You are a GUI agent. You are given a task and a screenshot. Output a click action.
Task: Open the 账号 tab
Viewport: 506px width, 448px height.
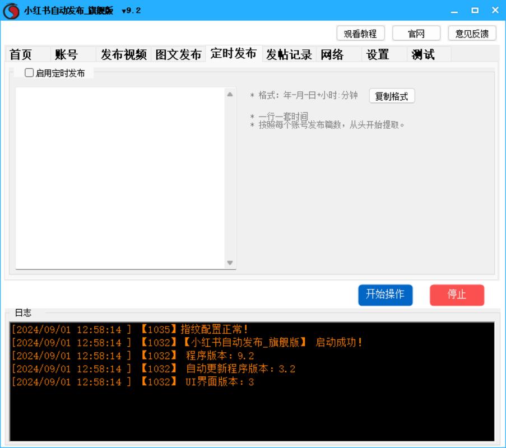[x=66, y=54]
